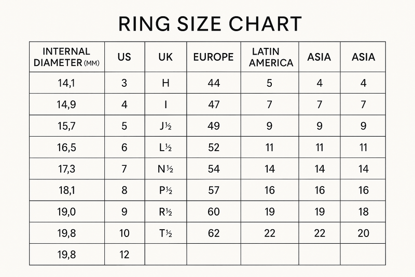Click the 19,0 diameter cell

click(x=66, y=212)
